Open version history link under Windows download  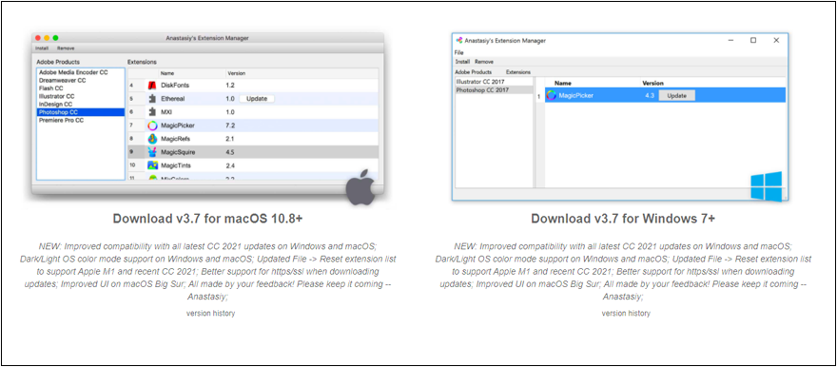coord(626,313)
